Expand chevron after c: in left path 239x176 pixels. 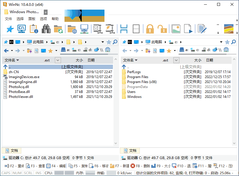62,42
